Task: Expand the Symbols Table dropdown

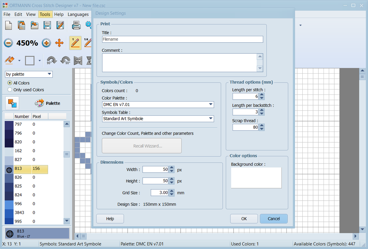Action: tap(158, 119)
